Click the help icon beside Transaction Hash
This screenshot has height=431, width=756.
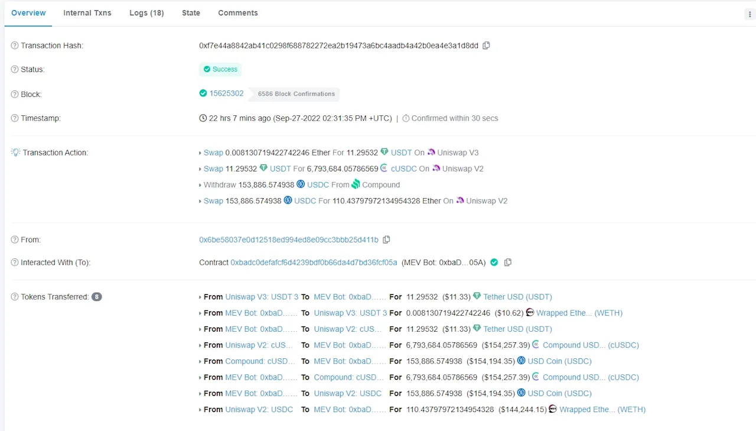15,46
